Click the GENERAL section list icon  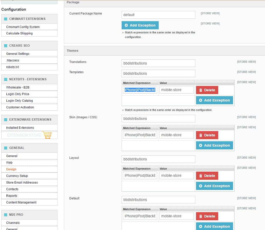pyautogui.click(x=6, y=148)
